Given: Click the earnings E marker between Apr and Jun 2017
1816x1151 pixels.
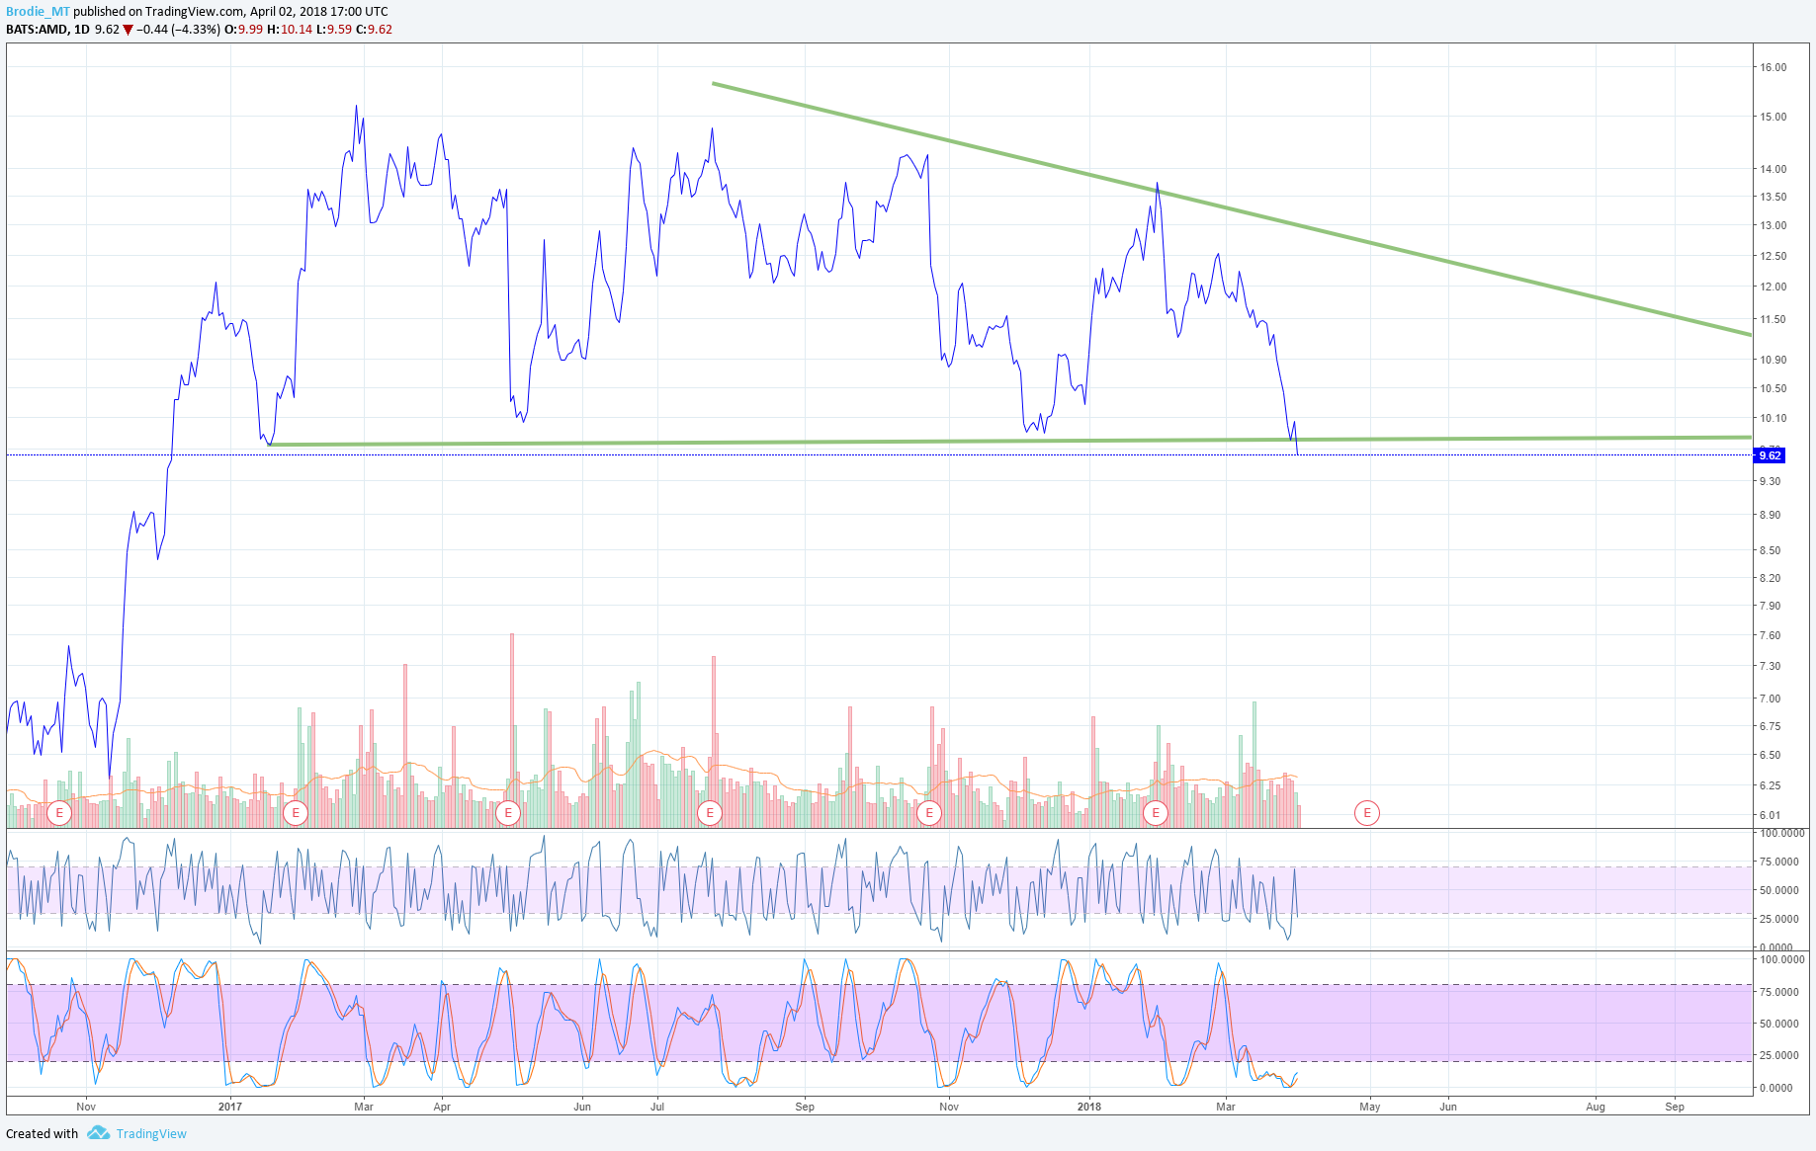Looking at the screenshot, I should click(x=508, y=813).
